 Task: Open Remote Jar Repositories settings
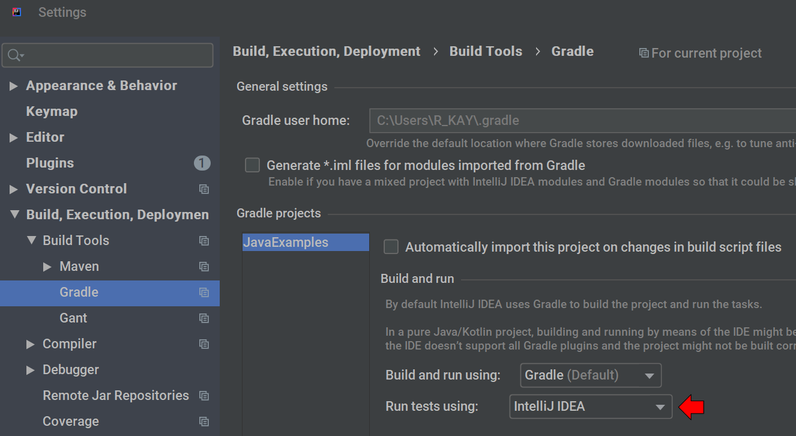[116, 396]
